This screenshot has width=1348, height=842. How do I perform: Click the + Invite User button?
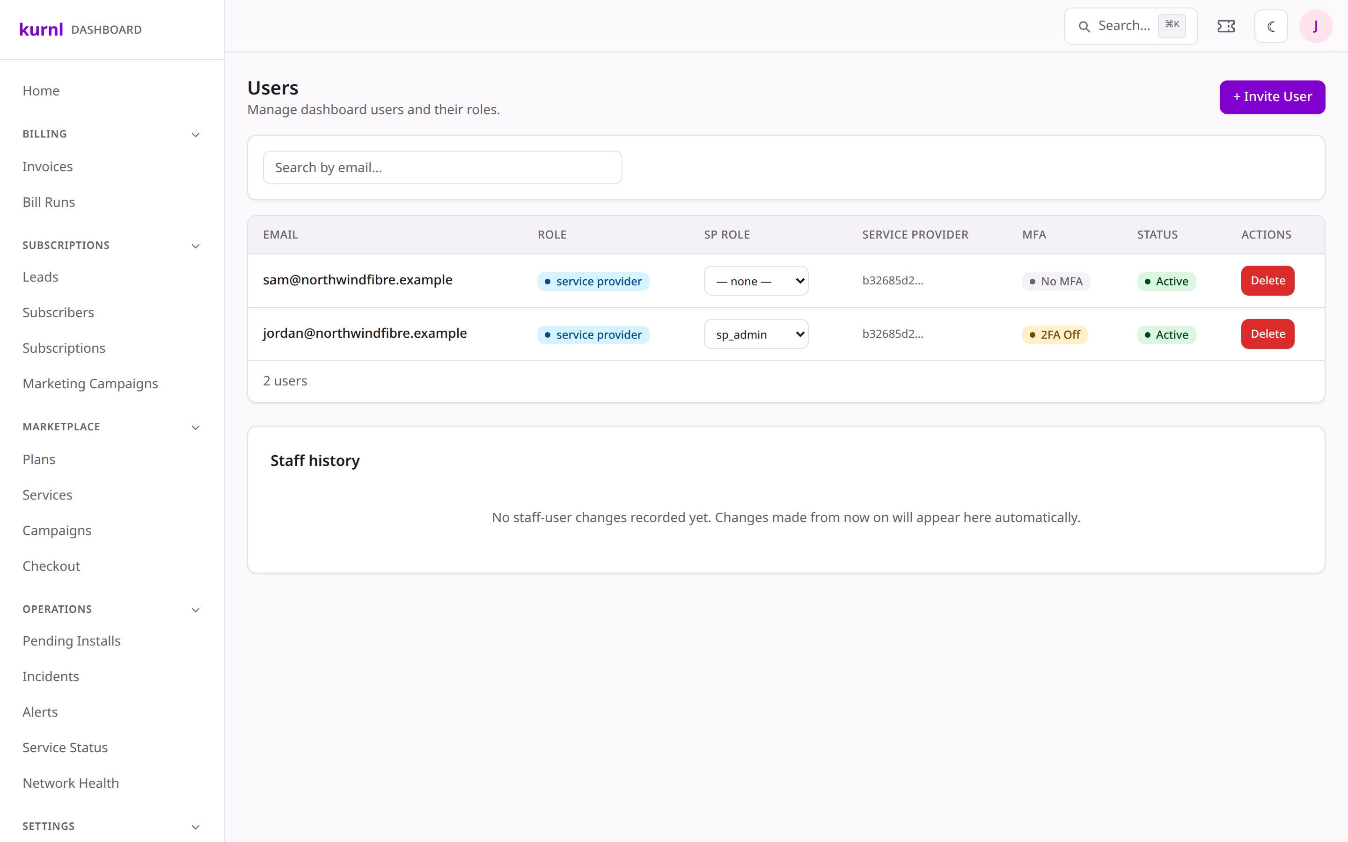coord(1272,97)
